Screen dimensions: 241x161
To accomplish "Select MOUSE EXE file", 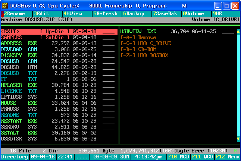I will point(58,103).
